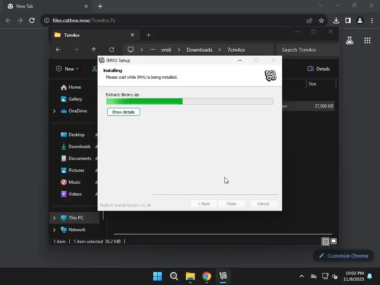Reload the Chrome page

click(32, 21)
